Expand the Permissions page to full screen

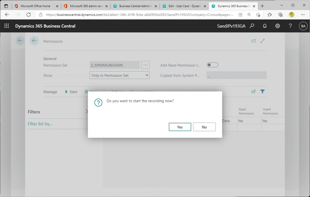[262, 41]
